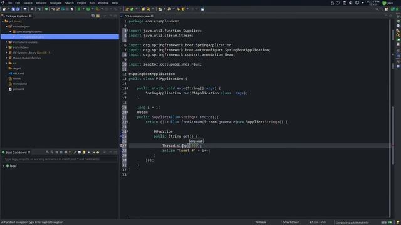Click the console icon in Boot Dashboard toolbar
The height and width of the screenshot is (225, 401).
pos(80,152)
